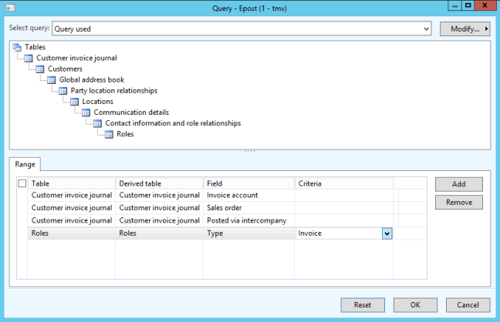
Task: Open the Modify... menu button
Action: [465, 29]
